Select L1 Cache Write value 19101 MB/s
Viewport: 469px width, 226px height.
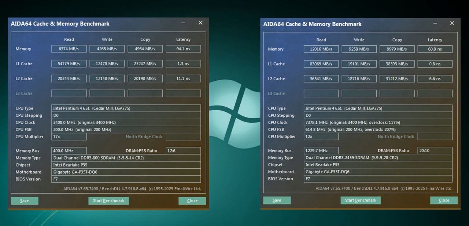click(359, 64)
